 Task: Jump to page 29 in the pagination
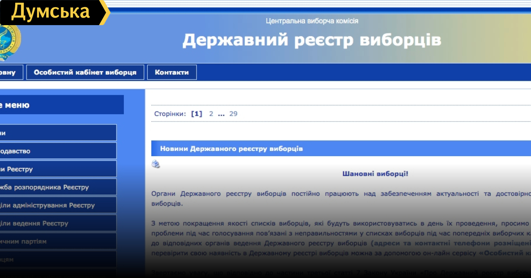233,114
